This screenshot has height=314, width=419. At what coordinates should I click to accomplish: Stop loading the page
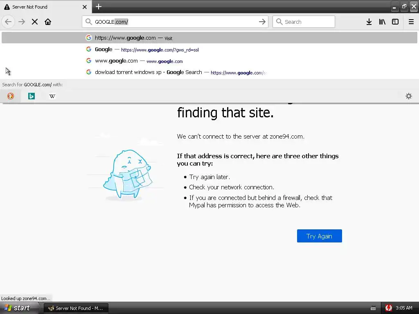click(x=35, y=22)
